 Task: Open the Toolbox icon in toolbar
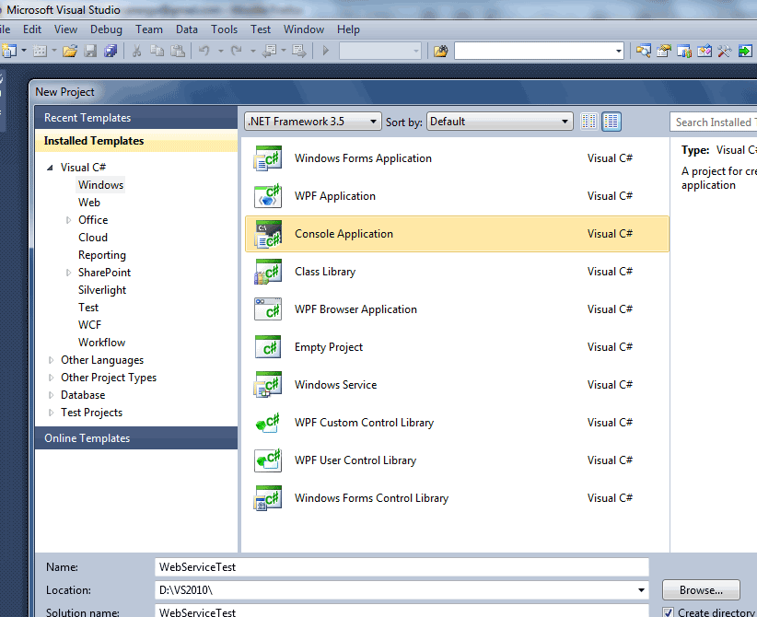[705, 51]
